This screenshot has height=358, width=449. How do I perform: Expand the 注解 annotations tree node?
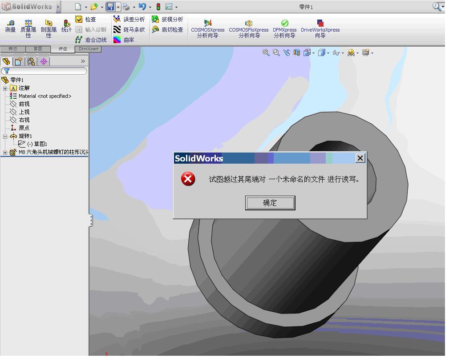[x=5, y=88]
